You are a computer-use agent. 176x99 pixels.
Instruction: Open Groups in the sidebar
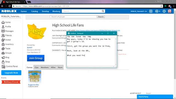tap(7, 53)
